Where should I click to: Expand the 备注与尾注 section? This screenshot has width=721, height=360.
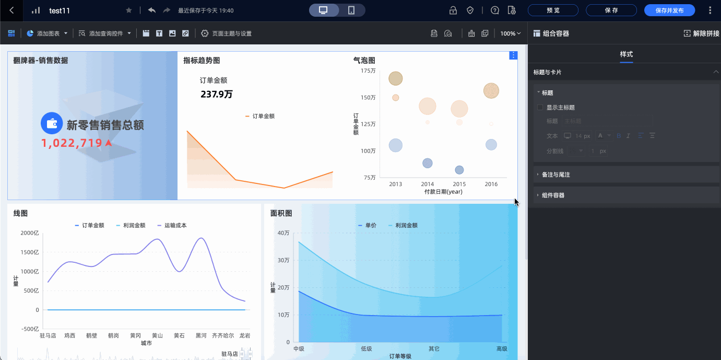[626, 175]
